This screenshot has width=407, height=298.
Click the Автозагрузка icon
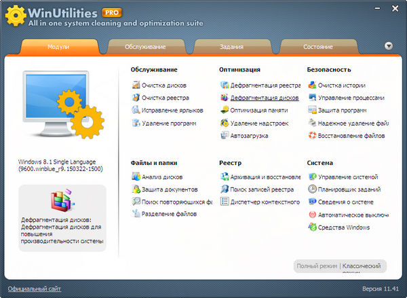click(x=225, y=135)
